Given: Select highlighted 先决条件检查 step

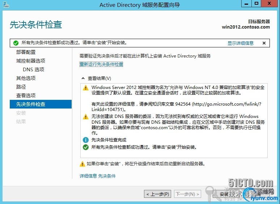Looking at the screenshot, I should click(x=41, y=104).
